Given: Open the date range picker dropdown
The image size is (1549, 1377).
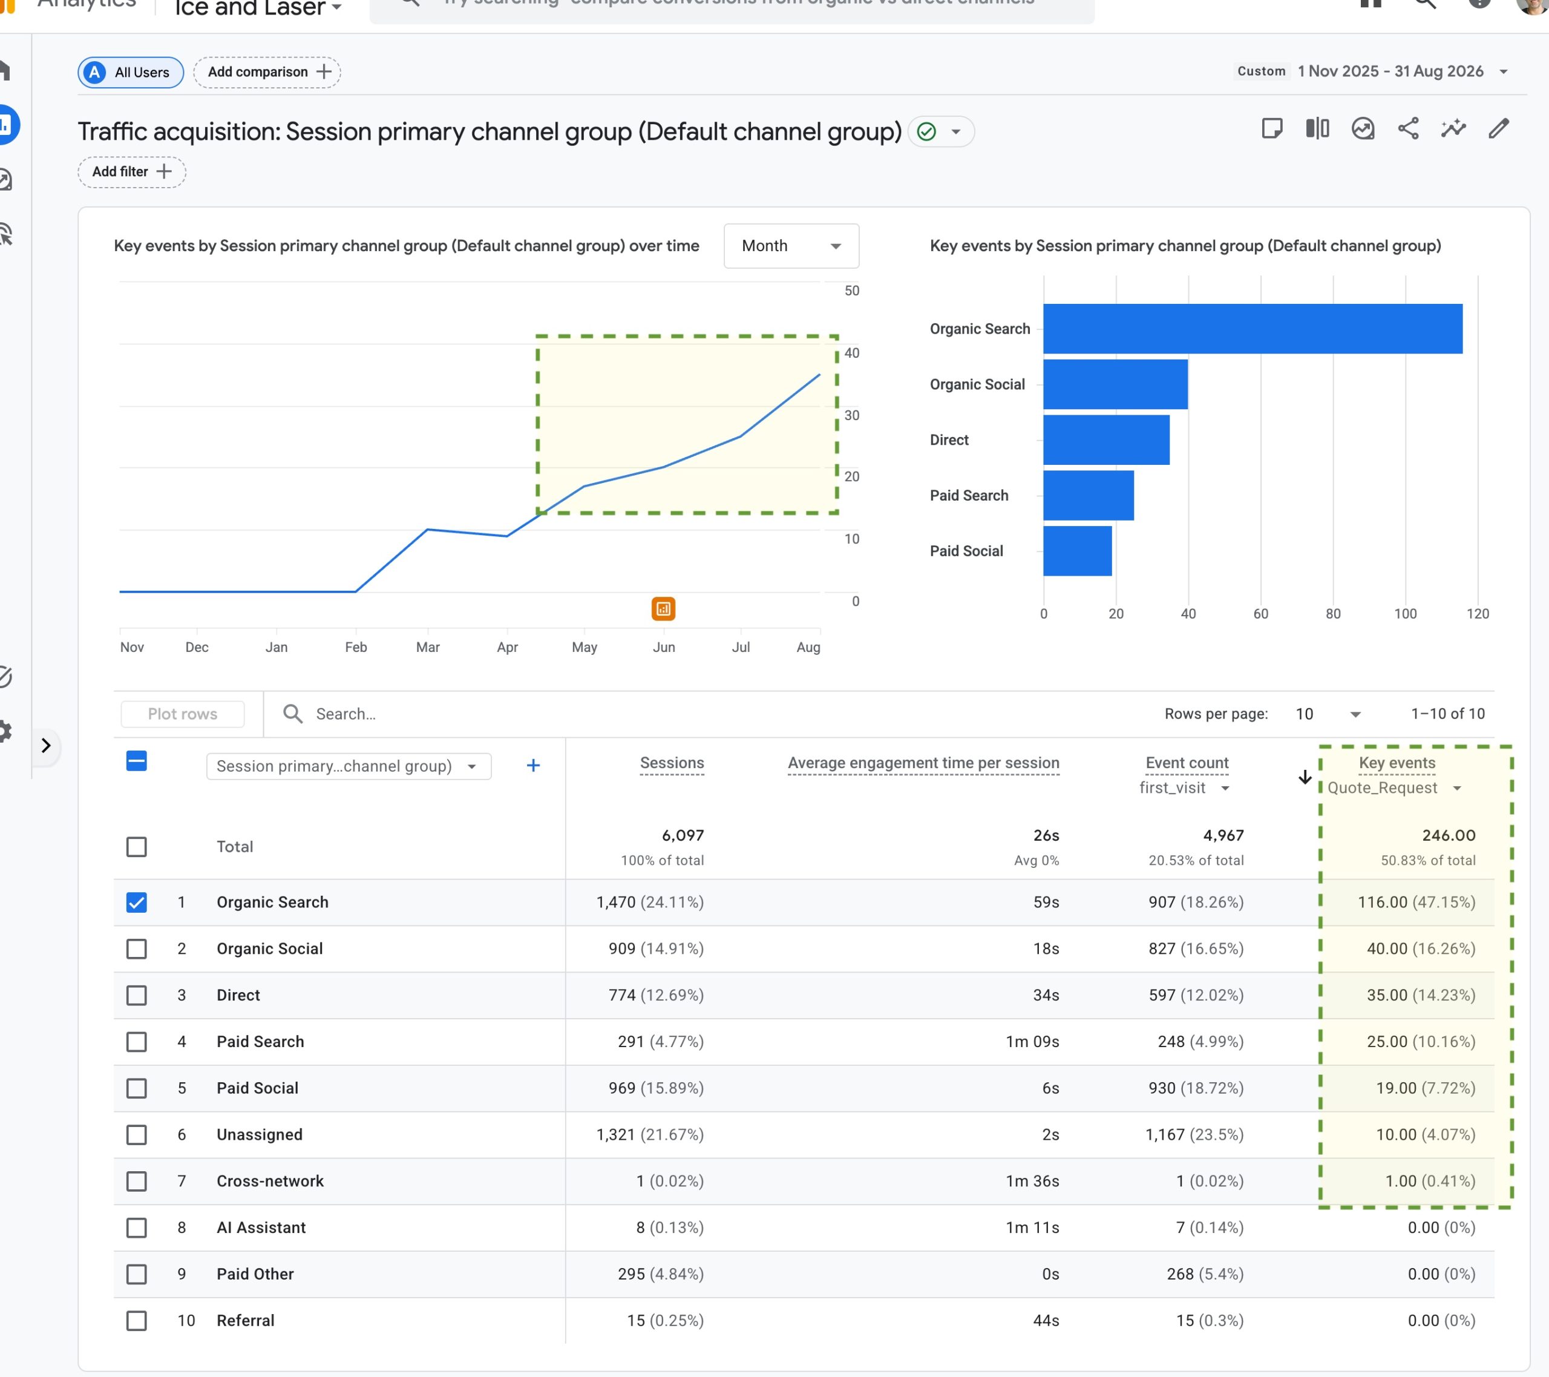Looking at the screenshot, I should tap(1372, 71).
